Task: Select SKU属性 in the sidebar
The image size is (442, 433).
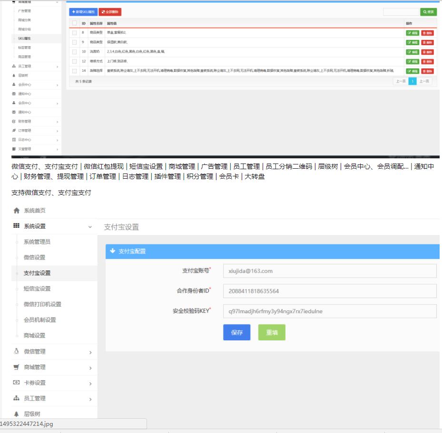Action: pyautogui.click(x=25, y=38)
